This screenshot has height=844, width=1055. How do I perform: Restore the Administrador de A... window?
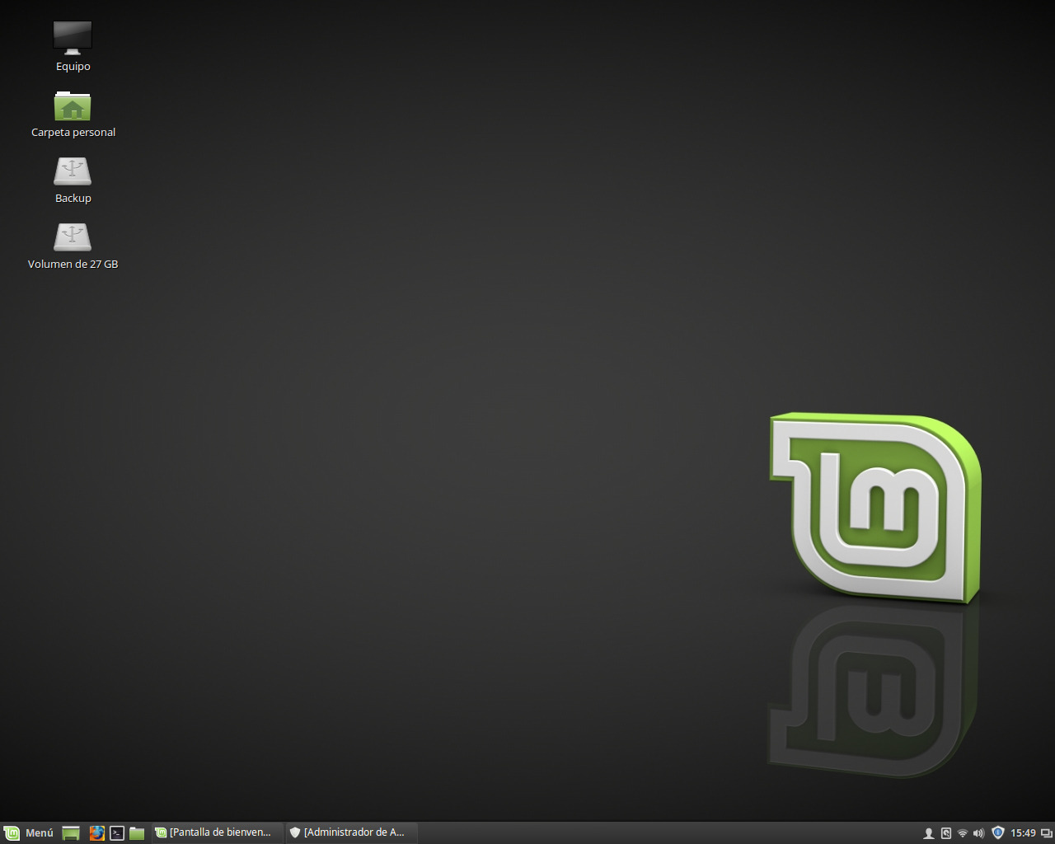click(x=351, y=832)
